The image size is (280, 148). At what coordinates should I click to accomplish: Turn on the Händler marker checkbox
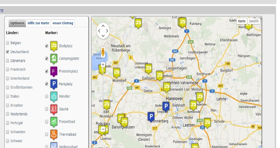[x=47, y=96]
